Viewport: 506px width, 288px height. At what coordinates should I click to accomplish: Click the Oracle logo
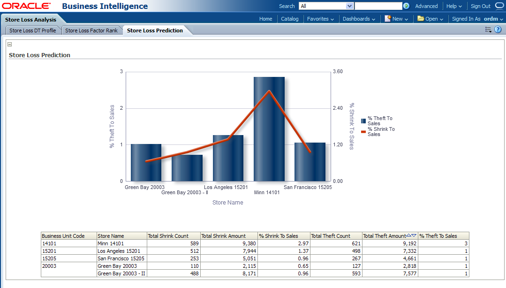(27, 6)
